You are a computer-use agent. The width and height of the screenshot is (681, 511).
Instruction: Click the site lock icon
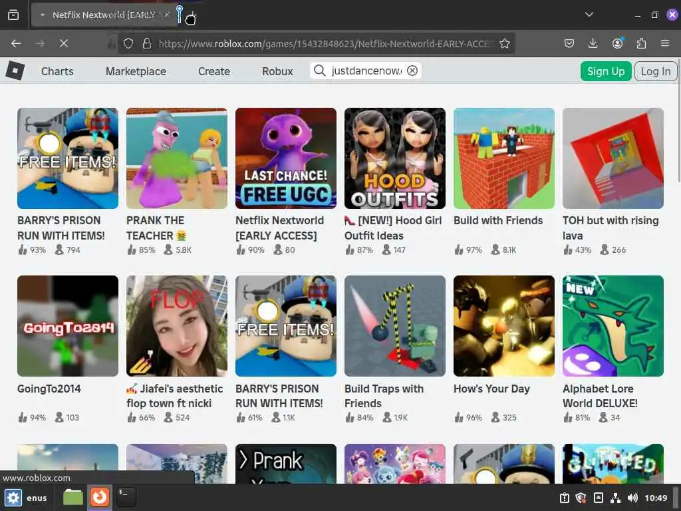147,43
